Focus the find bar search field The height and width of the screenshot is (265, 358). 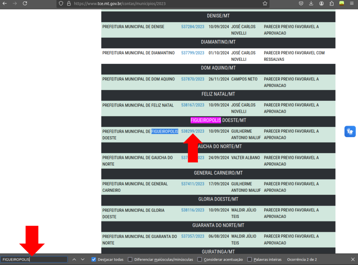point(34,259)
